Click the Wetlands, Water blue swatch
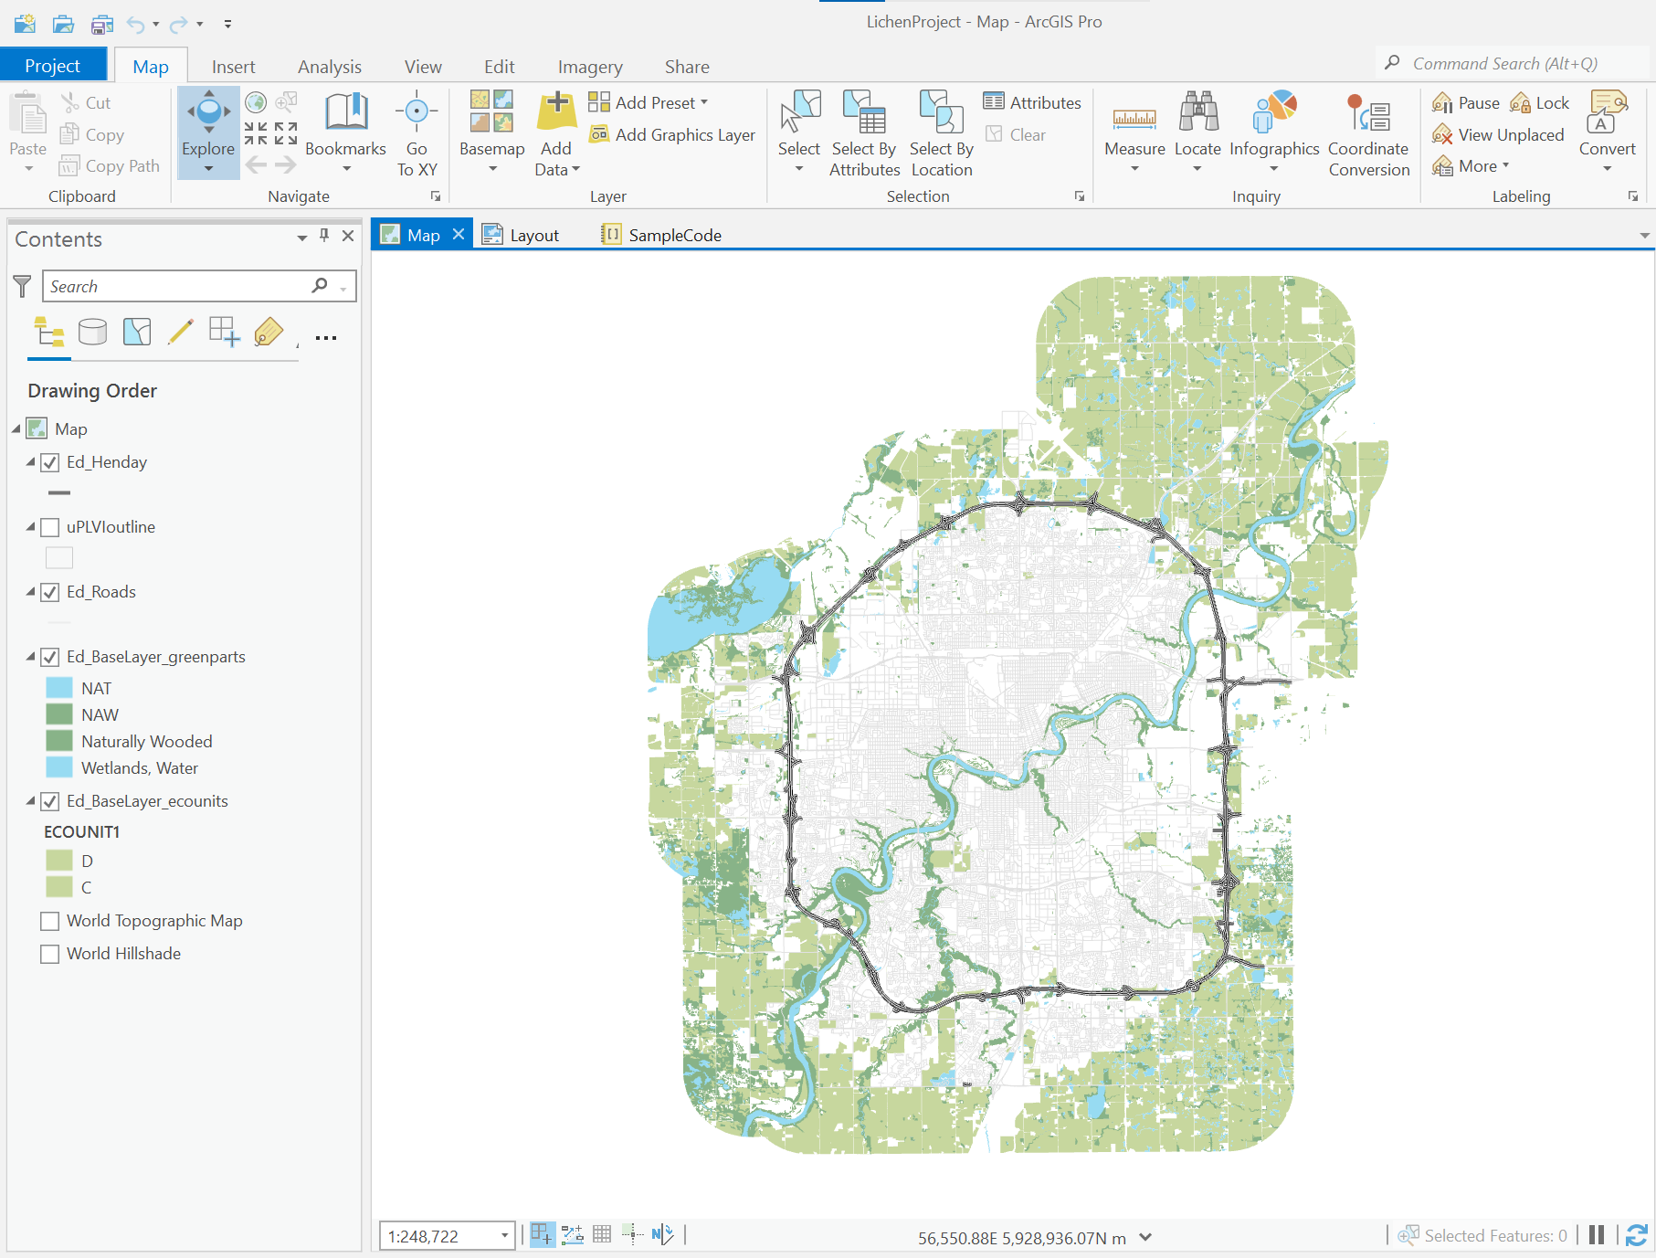Viewport: 1656px width, 1258px height. [59, 767]
